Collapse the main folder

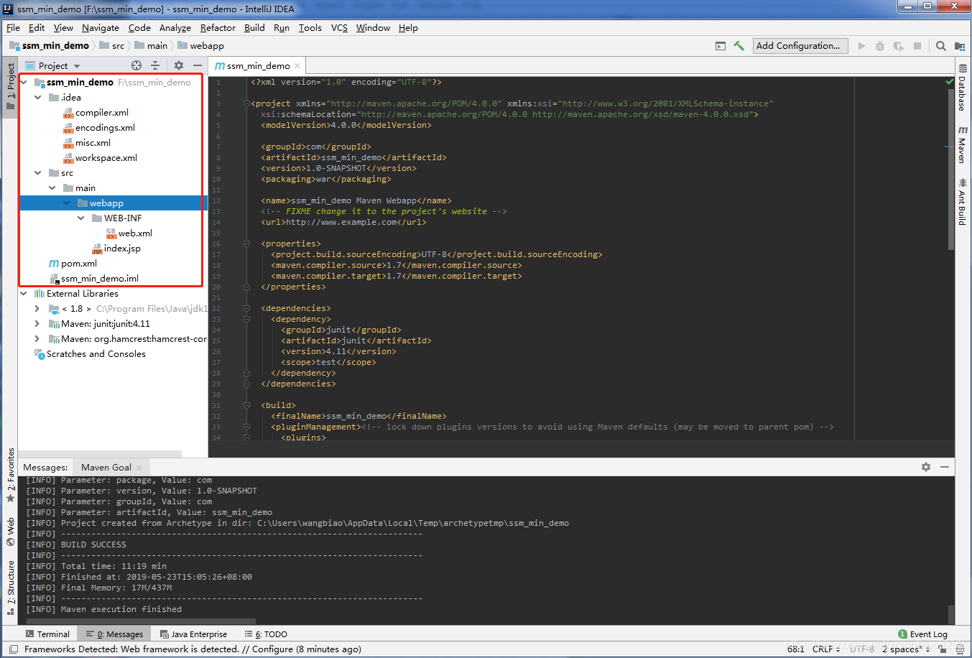click(52, 187)
